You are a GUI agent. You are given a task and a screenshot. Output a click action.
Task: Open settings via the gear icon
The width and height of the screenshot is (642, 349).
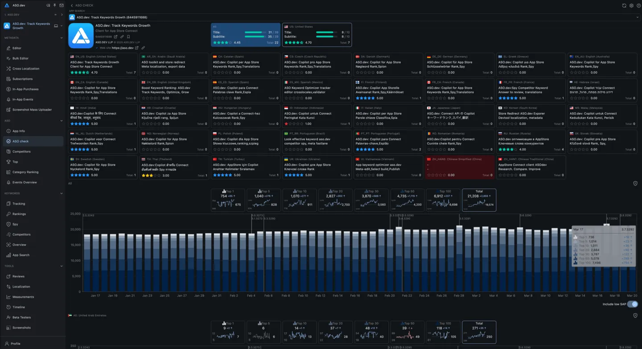coord(631,6)
